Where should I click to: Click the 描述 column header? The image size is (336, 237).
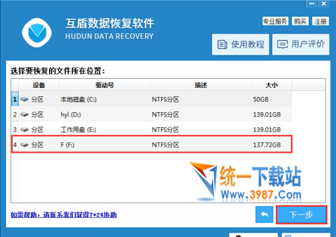[201, 85]
